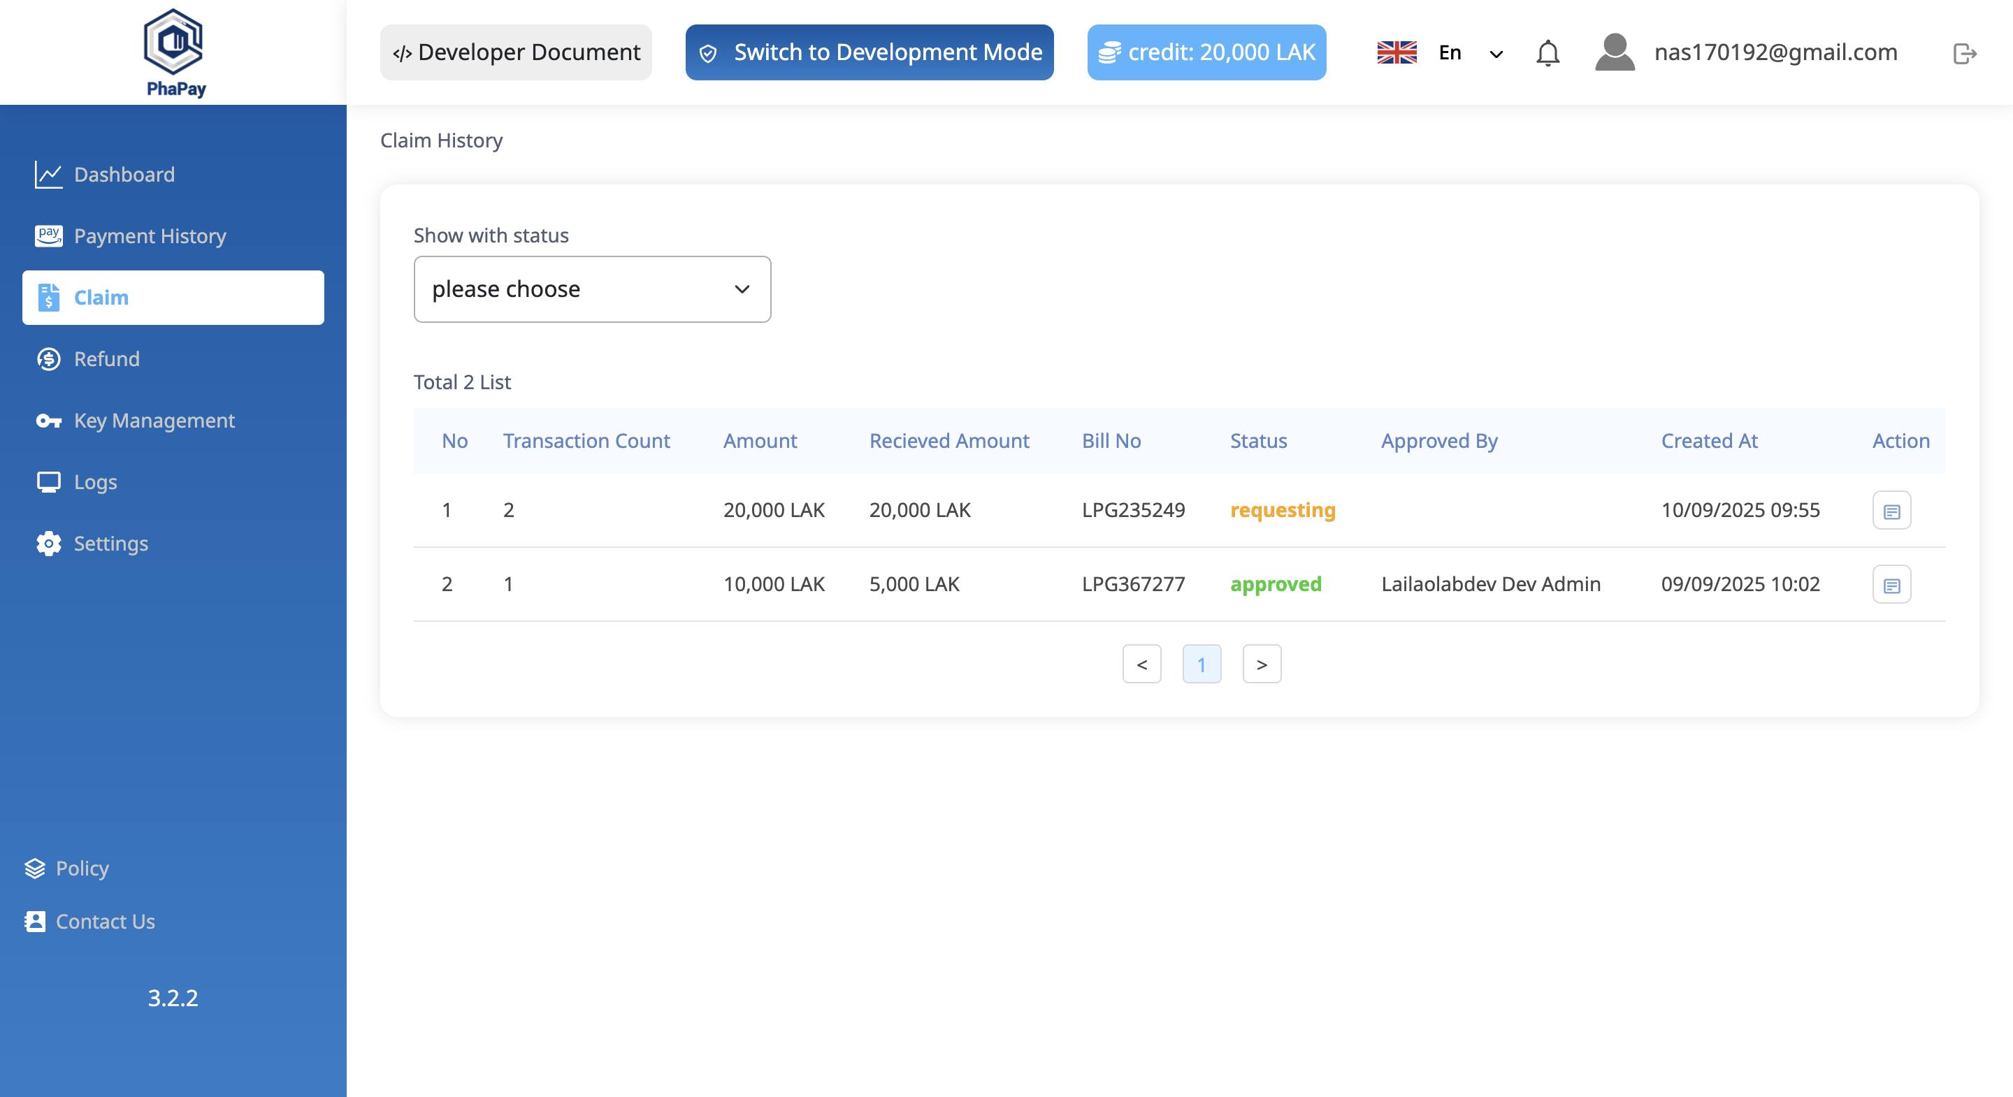Open Key Management in sidebar
The image size is (2013, 1097).
pyautogui.click(x=154, y=421)
